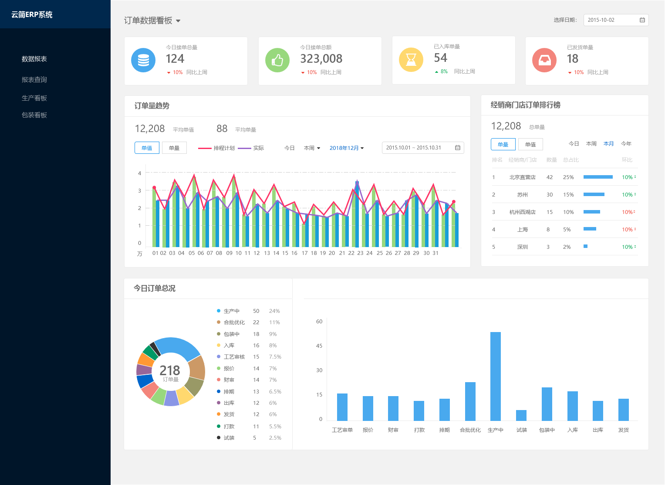Viewport: 665px width, 485px height.
Task: Click donut chart center 218 订单量
Action: point(170,373)
